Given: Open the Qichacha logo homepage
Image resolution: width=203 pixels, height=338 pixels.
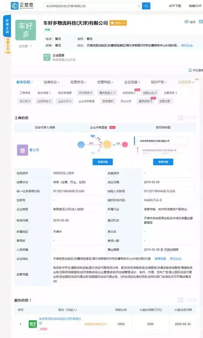Looking at the screenshot, I should pos(23,6).
